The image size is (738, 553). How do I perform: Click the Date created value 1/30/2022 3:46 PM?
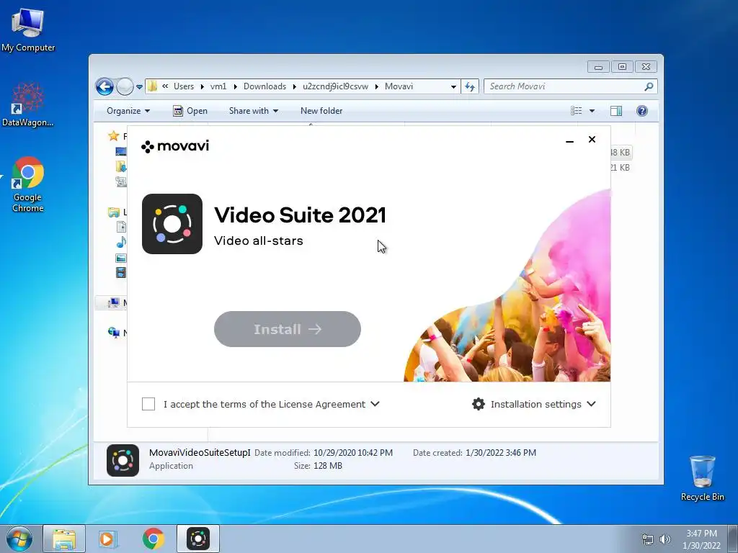pyautogui.click(x=501, y=453)
